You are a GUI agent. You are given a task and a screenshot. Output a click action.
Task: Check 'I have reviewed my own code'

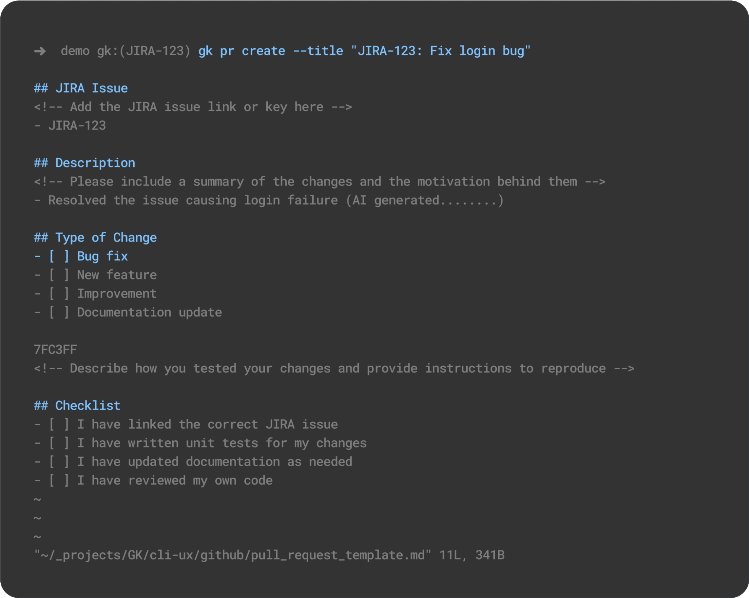[x=59, y=481]
